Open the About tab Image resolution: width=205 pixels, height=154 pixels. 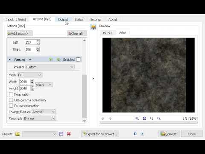click(112, 19)
